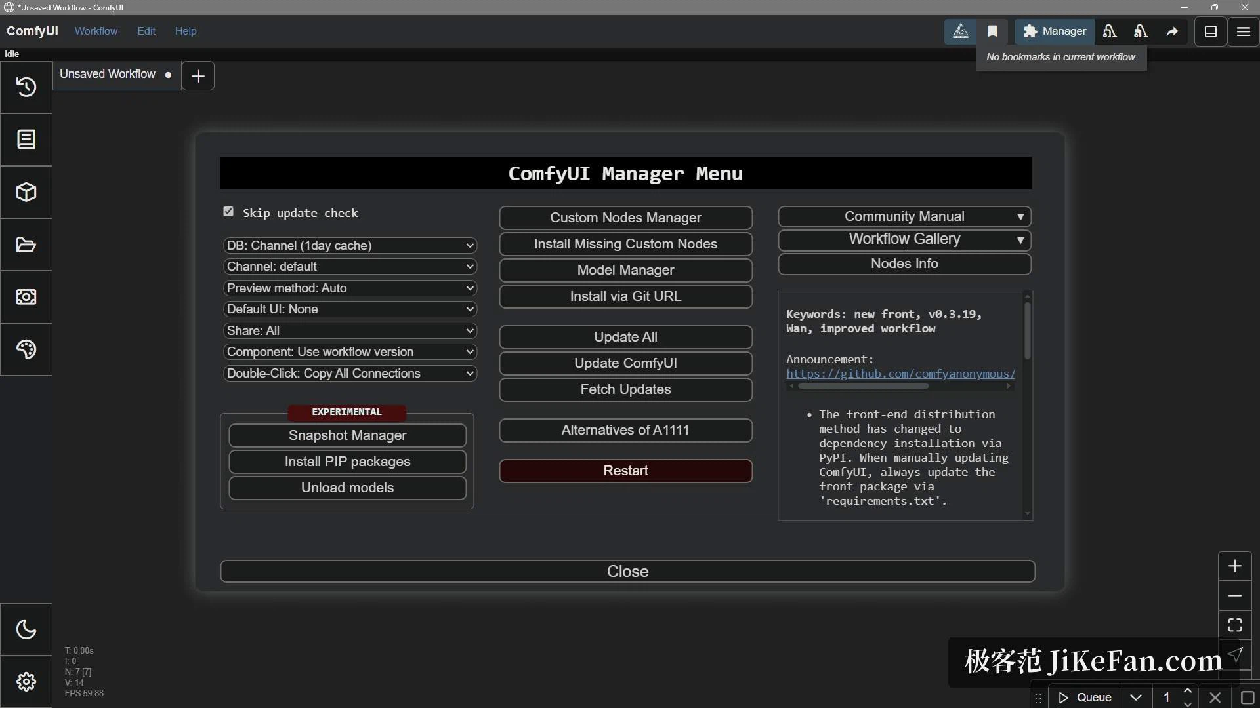This screenshot has width=1260, height=708.
Task: Open the workflows folder icon in sidebar
Action: pyautogui.click(x=26, y=245)
